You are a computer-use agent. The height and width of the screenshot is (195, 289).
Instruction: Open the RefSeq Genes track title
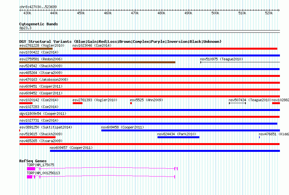click(33, 161)
